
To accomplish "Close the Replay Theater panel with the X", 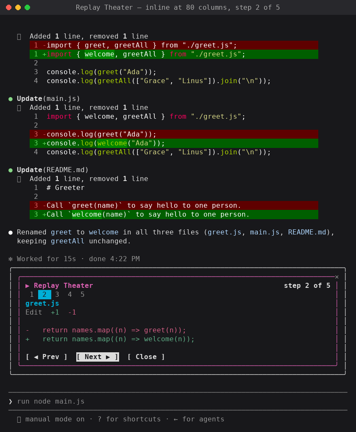I will (x=337, y=277).
